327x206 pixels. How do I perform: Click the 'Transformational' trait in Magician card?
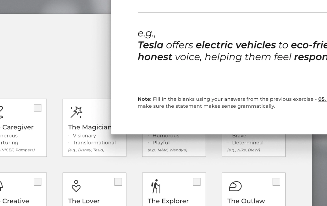click(94, 143)
